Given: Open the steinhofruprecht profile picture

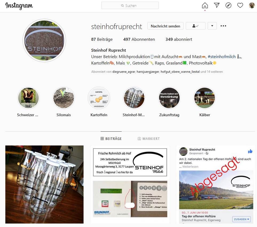Looking at the screenshot, I should (x=44, y=40).
